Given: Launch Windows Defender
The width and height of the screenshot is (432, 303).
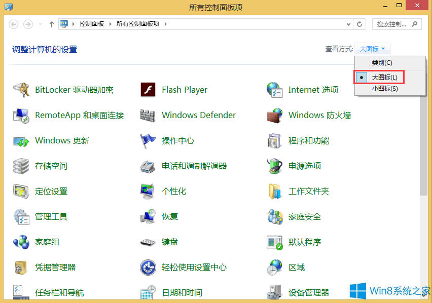Looking at the screenshot, I should click(x=198, y=115).
